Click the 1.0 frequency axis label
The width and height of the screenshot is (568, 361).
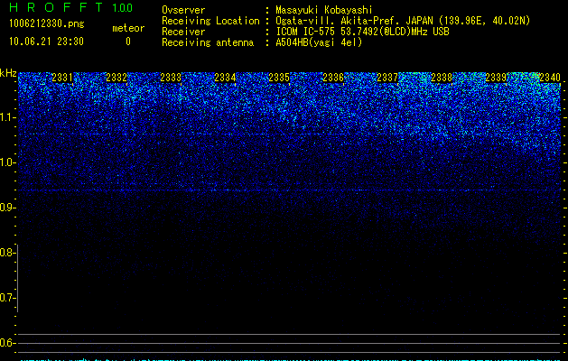click(8, 162)
